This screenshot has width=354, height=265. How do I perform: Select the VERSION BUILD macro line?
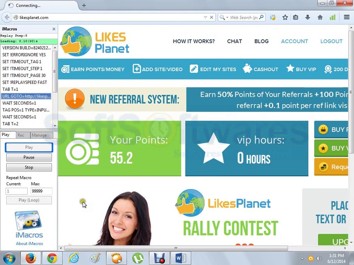coord(26,48)
